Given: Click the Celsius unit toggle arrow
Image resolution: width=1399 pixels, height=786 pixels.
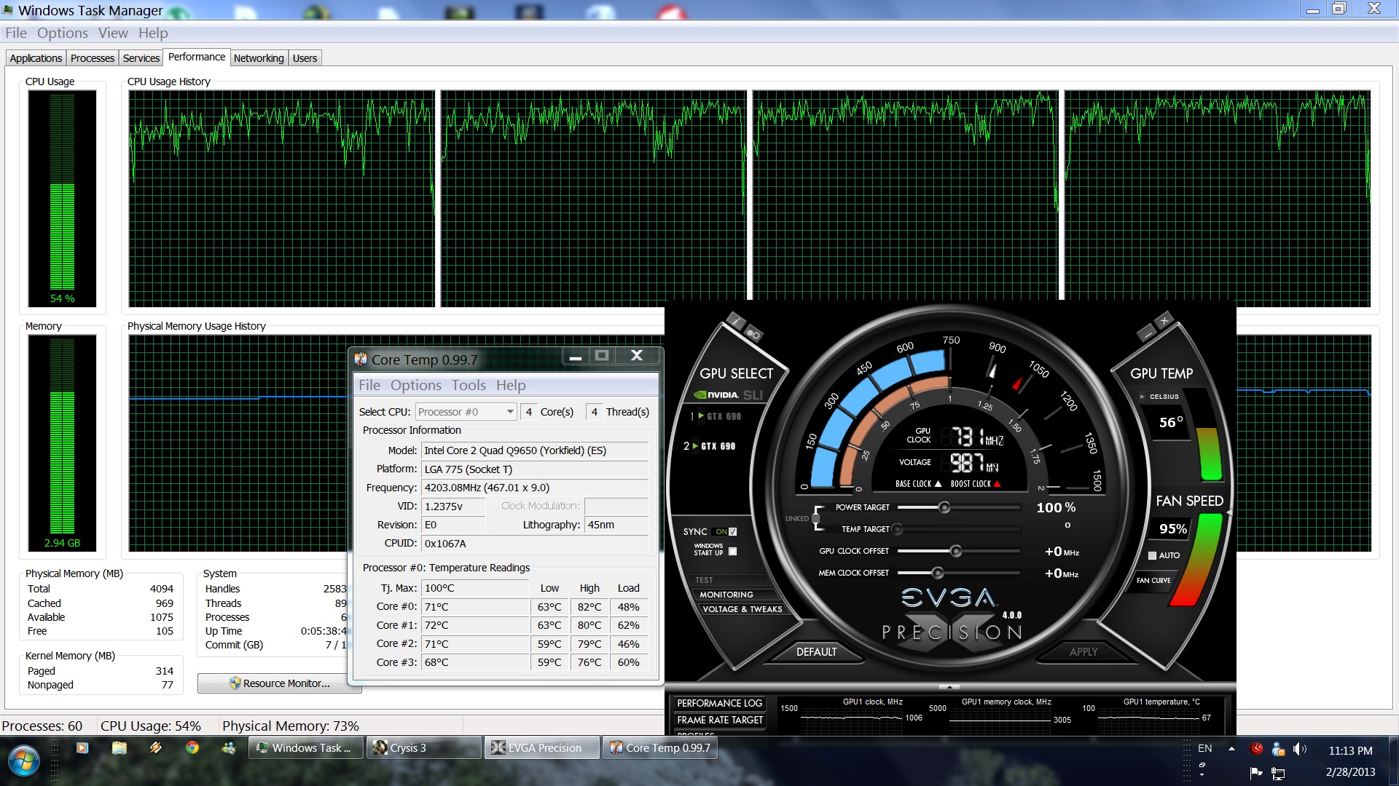Looking at the screenshot, I should tap(1142, 397).
